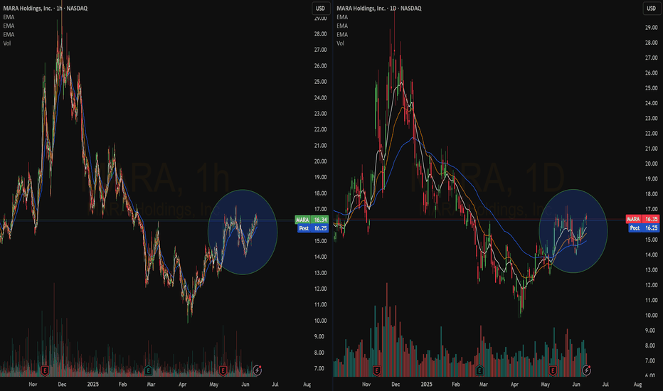Click the Jul label on 1h time axis

(x=275, y=384)
